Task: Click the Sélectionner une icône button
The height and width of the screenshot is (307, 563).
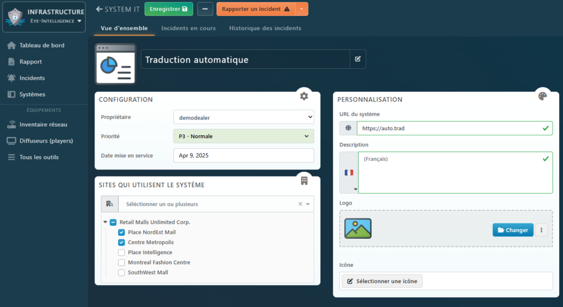Action: (382, 281)
